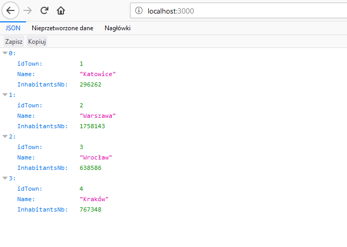Collapse the array item 3
The image size is (347, 247).
click(5, 178)
